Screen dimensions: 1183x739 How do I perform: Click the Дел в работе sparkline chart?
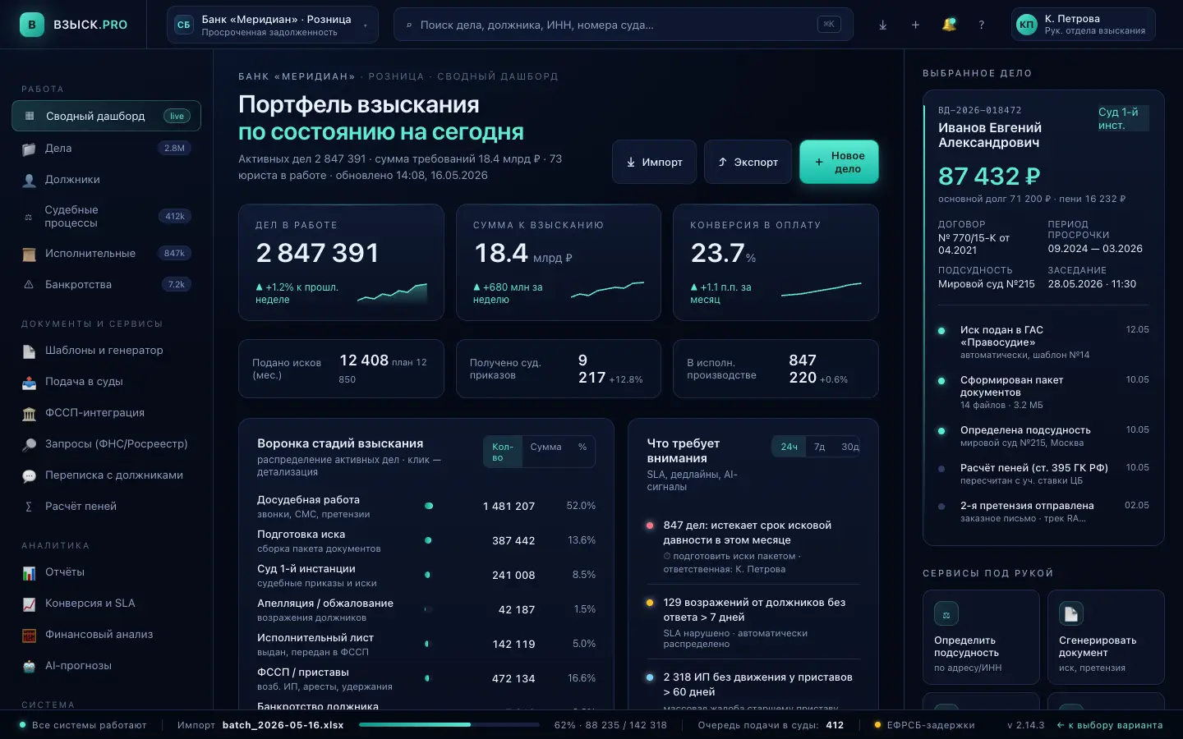tap(393, 292)
